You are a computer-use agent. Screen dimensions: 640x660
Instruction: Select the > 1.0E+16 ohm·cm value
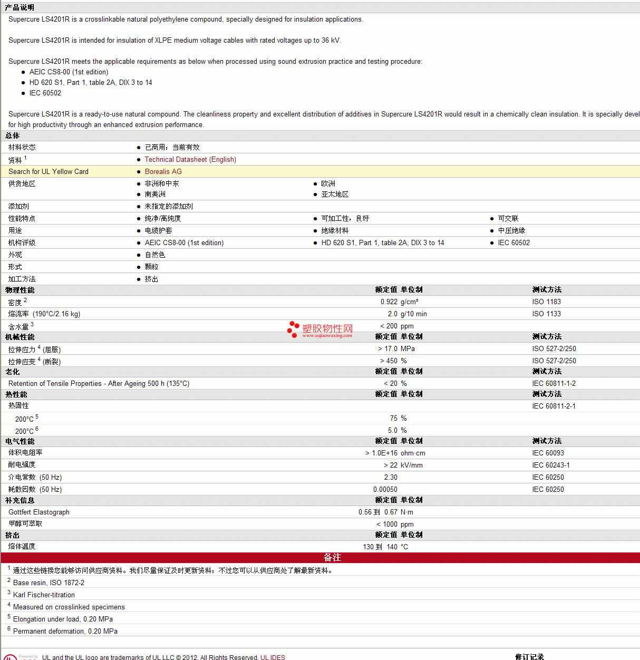pyautogui.click(x=395, y=453)
